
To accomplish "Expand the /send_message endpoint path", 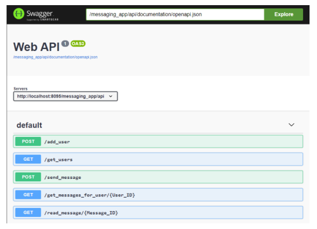I will tap(62, 177).
